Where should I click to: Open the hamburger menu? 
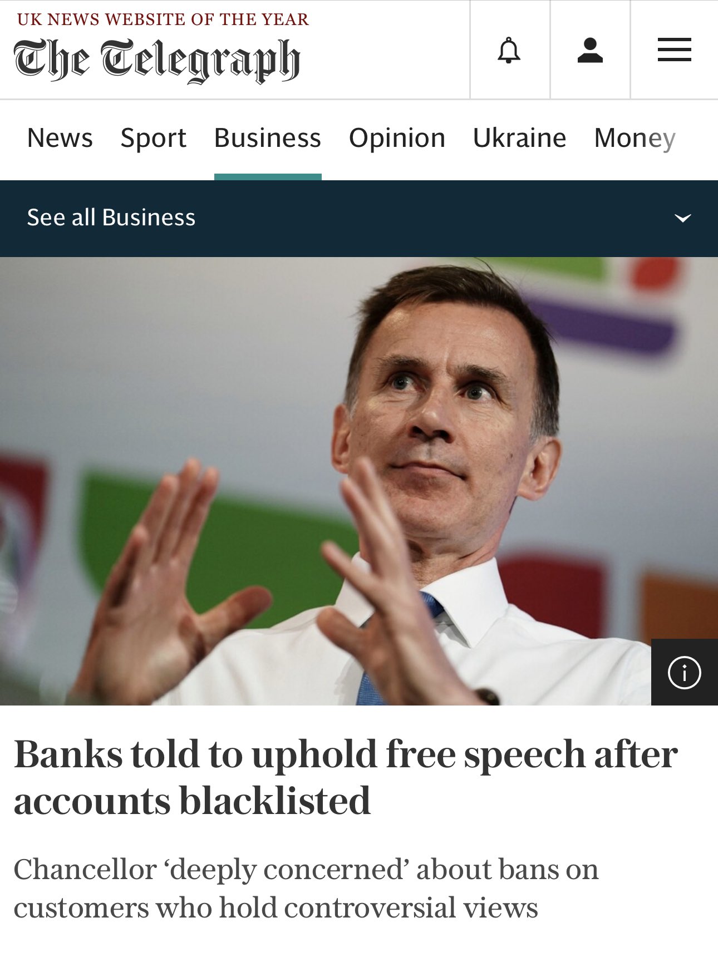click(x=674, y=50)
